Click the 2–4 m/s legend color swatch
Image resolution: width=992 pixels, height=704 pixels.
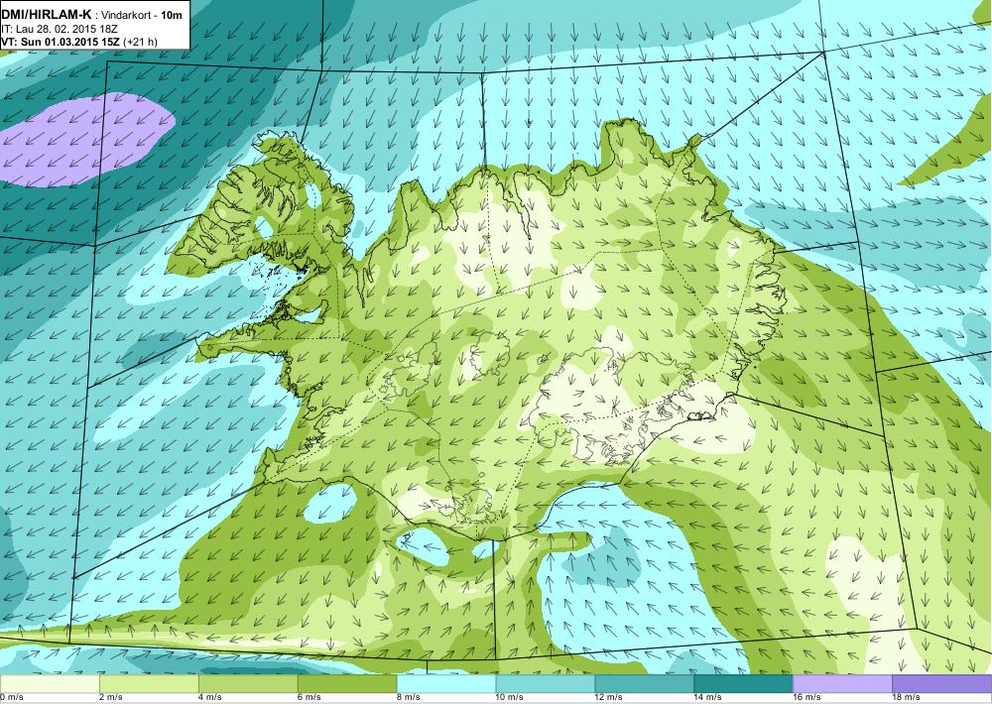149,684
